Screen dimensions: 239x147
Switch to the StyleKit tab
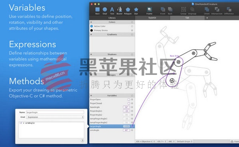(152, 18)
